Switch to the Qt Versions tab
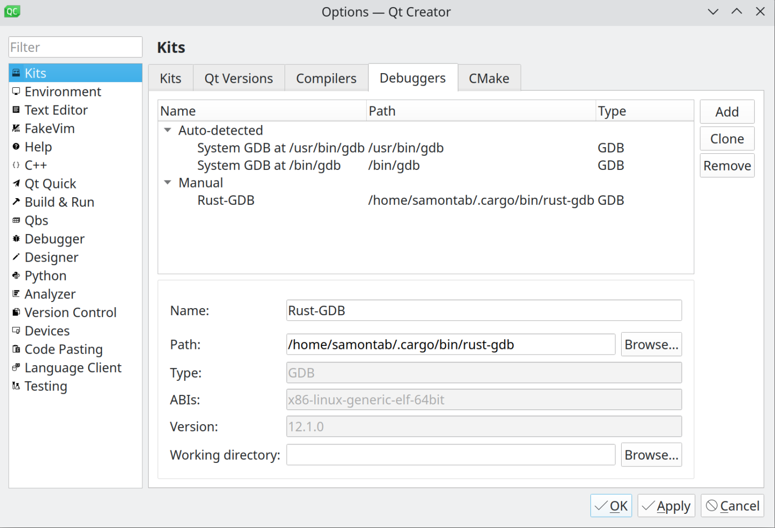This screenshot has width=775, height=528. 238,78
